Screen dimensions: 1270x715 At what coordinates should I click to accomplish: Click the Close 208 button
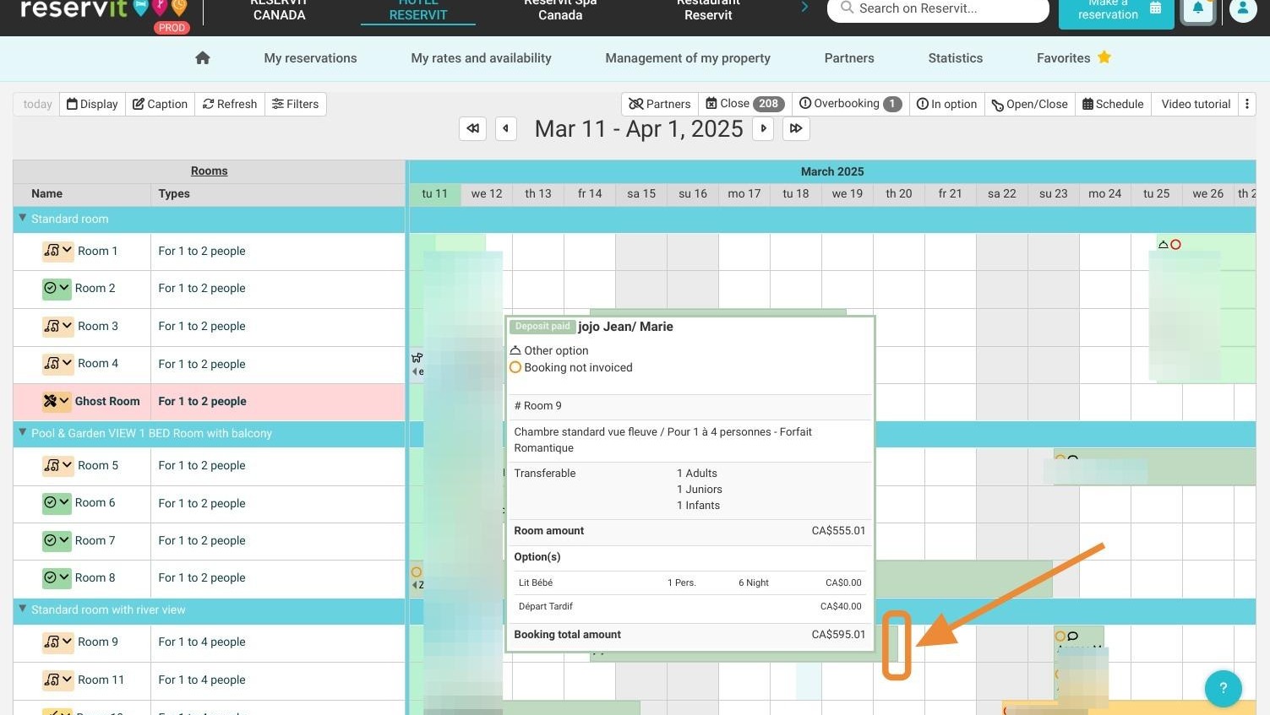click(x=745, y=104)
